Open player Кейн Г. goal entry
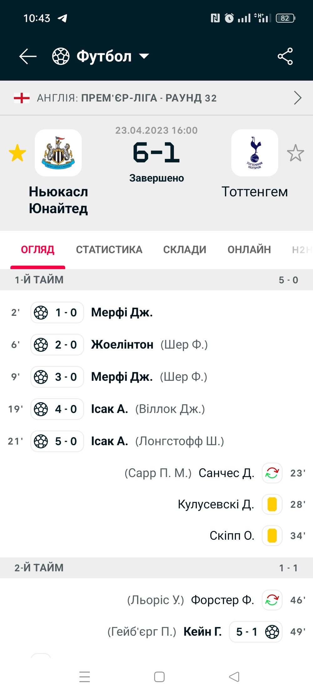The width and height of the screenshot is (313, 696). tap(203, 631)
